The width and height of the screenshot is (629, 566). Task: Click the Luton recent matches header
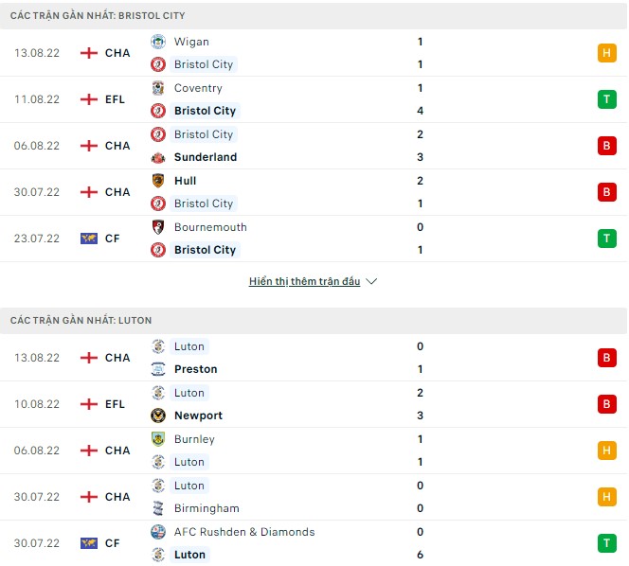click(81, 320)
